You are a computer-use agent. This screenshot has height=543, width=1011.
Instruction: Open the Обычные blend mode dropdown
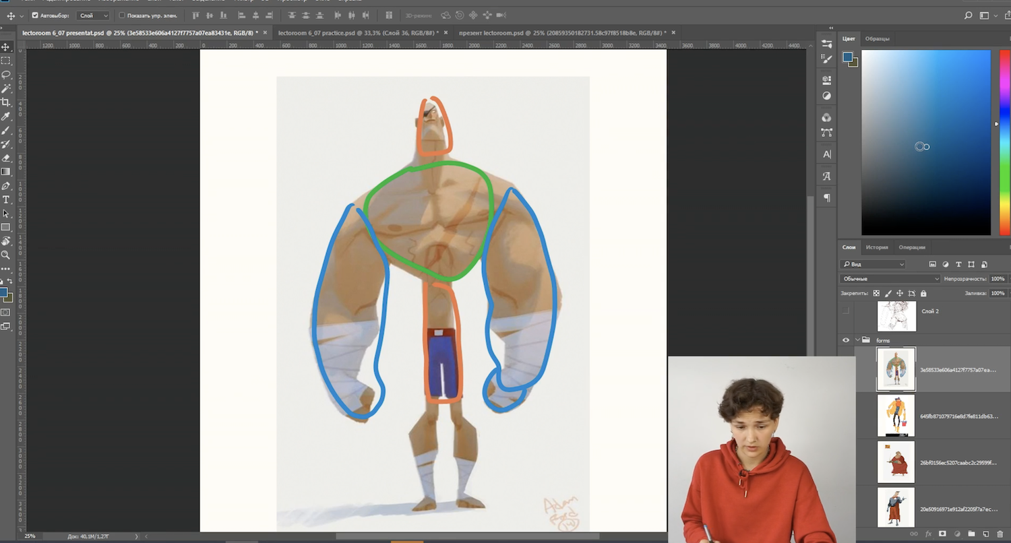pos(890,279)
